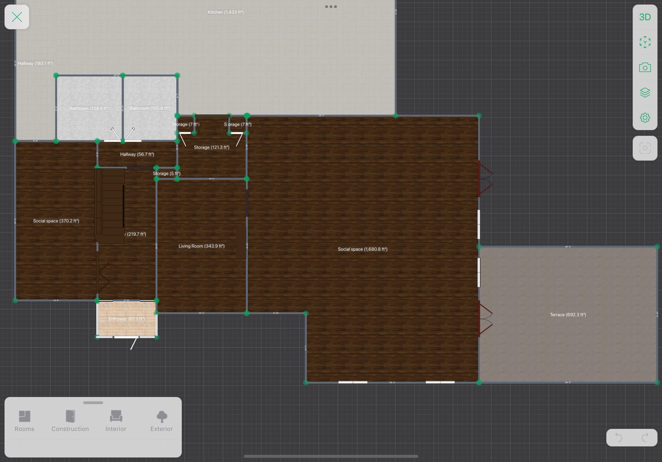The image size is (662, 462).
Task: Open the Rooms tab
Action: pos(24,421)
